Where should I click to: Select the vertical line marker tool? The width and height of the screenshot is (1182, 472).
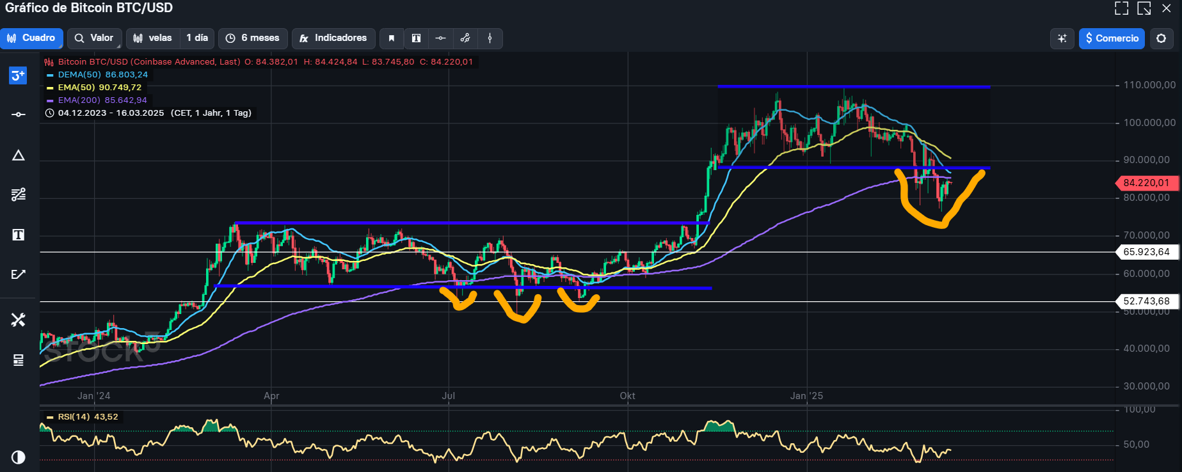pos(490,38)
